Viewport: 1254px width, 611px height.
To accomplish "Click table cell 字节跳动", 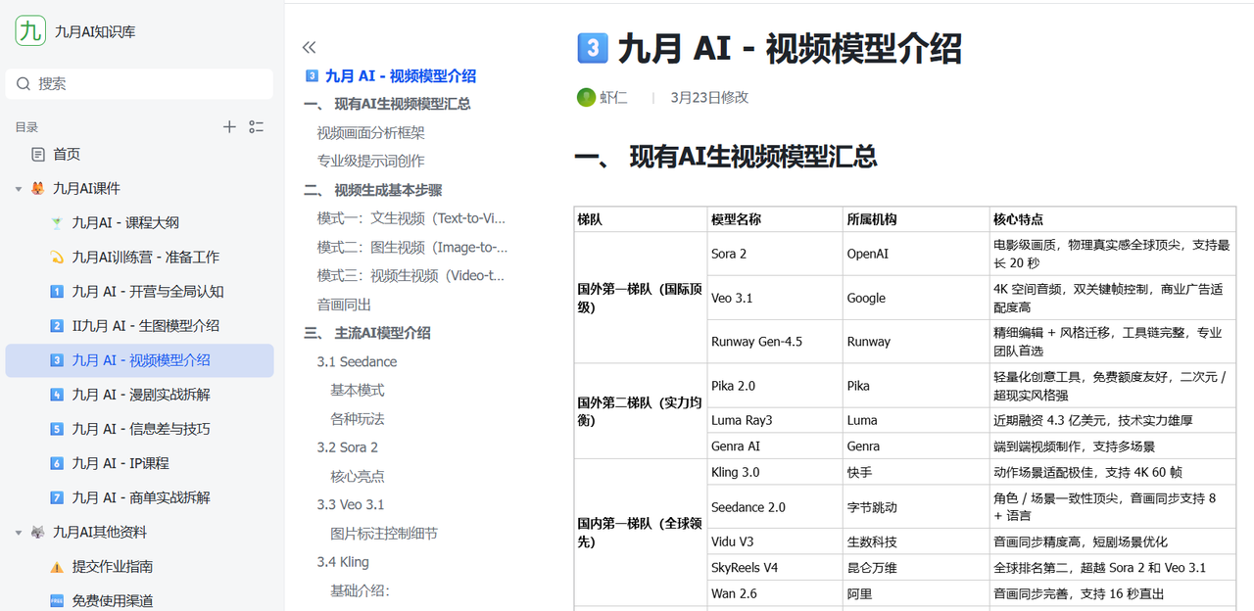I will pos(872,507).
